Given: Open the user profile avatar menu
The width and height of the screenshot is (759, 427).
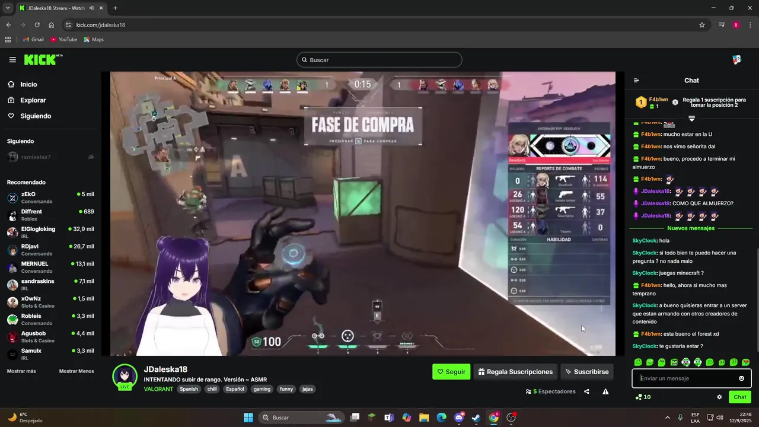Looking at the screenshot, I should click(736, 60).
